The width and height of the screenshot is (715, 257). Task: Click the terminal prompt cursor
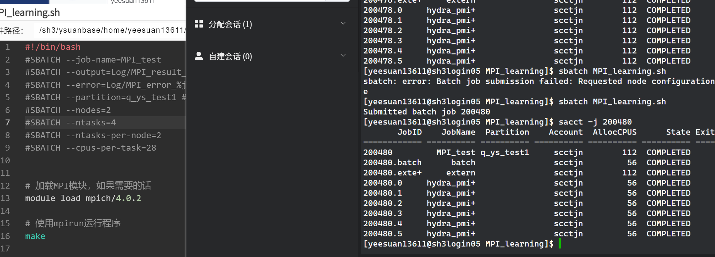click(560, 244)
